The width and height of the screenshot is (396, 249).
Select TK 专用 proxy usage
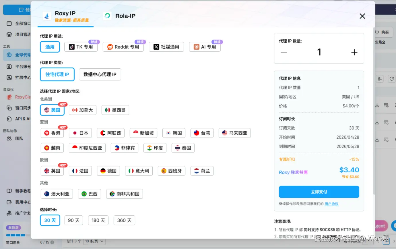coord(81,47)
